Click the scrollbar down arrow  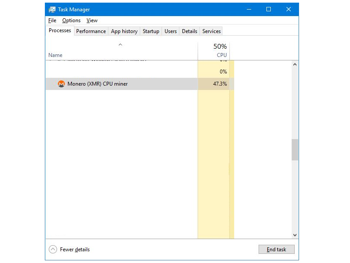pos(295,235)
